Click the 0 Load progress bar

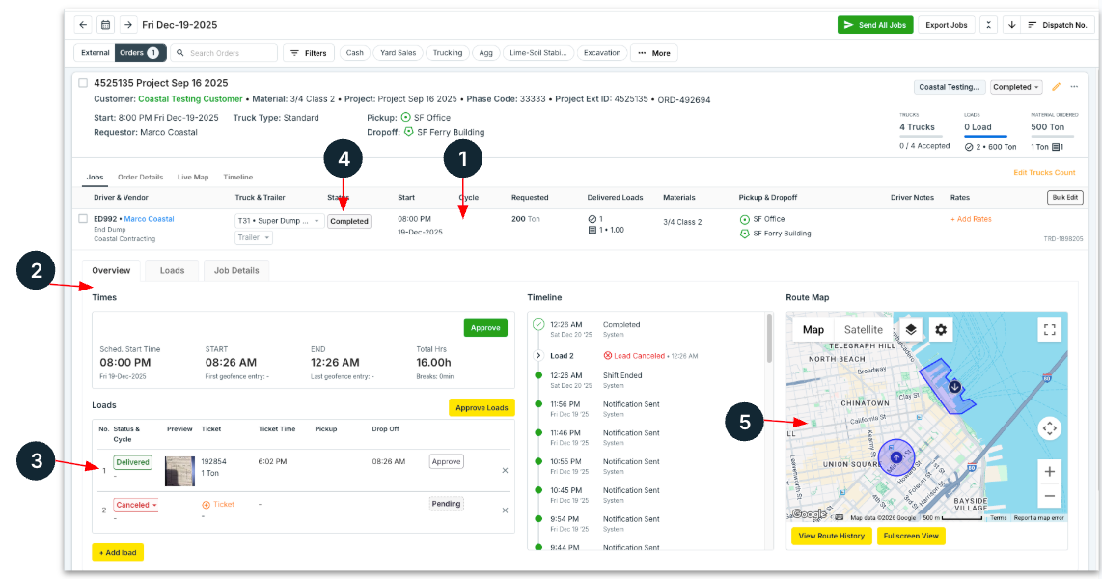tap(985, 136)
